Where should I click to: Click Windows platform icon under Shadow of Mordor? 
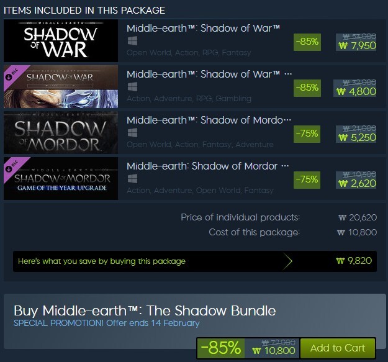coord(132,133)
